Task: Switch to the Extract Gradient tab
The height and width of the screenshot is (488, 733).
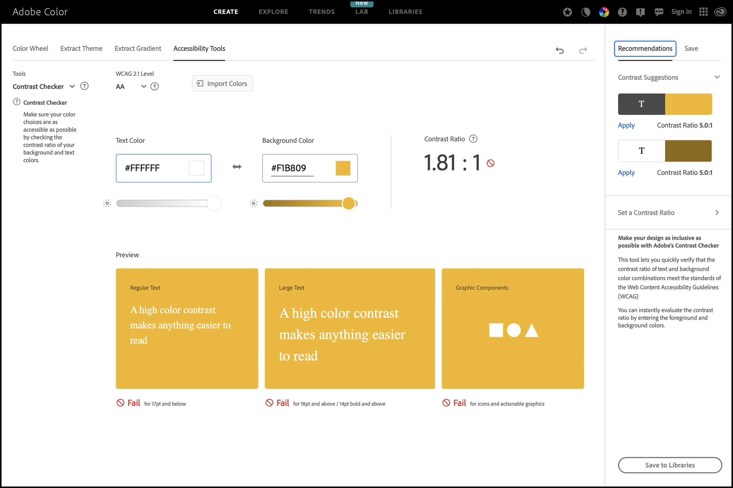Action: 138,49
